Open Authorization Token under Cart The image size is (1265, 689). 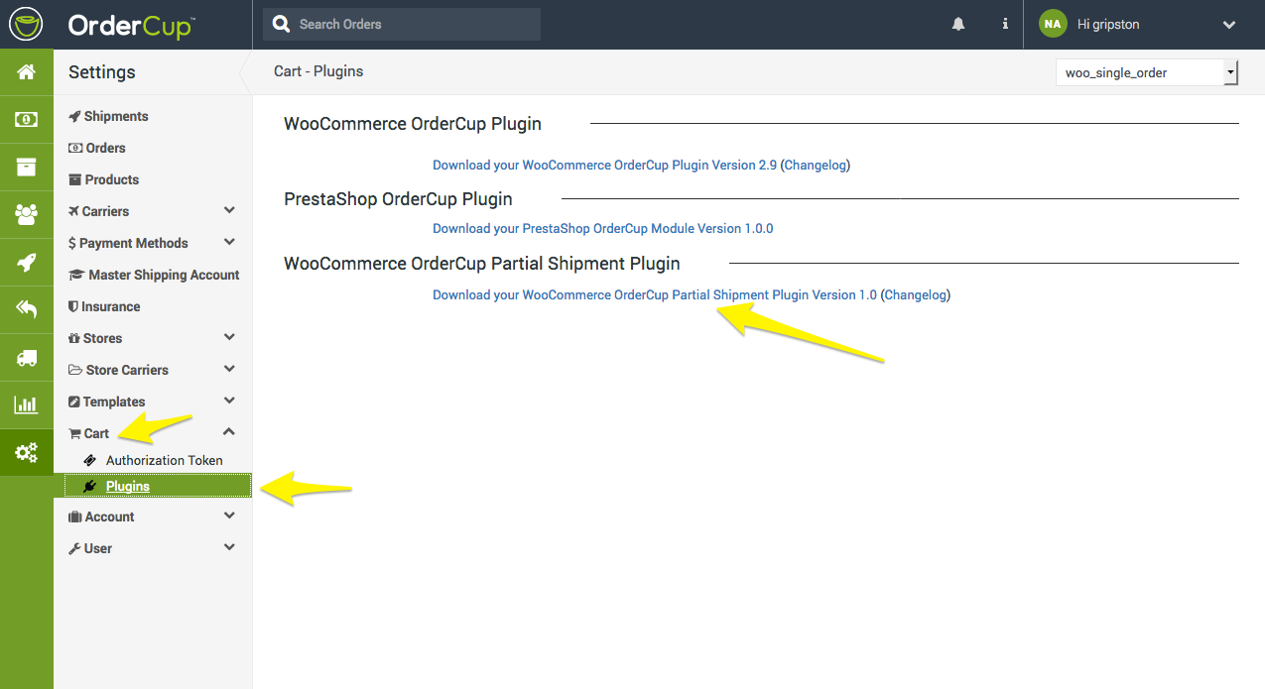point(154,460)
